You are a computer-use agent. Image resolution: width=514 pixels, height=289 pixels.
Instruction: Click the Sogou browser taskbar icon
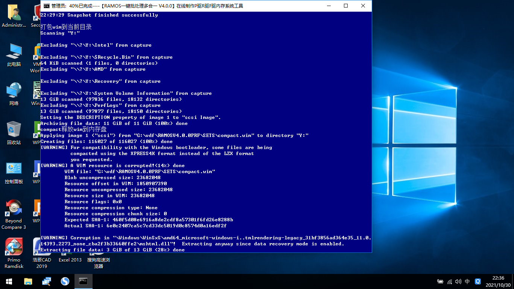(x=65, y=281)
